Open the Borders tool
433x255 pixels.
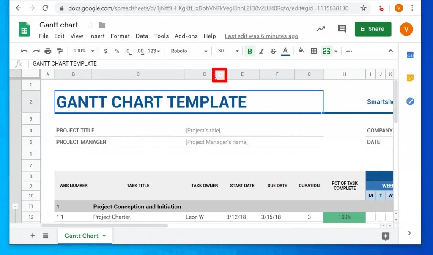point(313,51)
